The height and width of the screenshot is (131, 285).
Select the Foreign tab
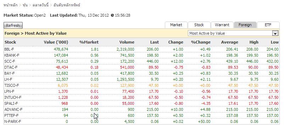point(245,25)
